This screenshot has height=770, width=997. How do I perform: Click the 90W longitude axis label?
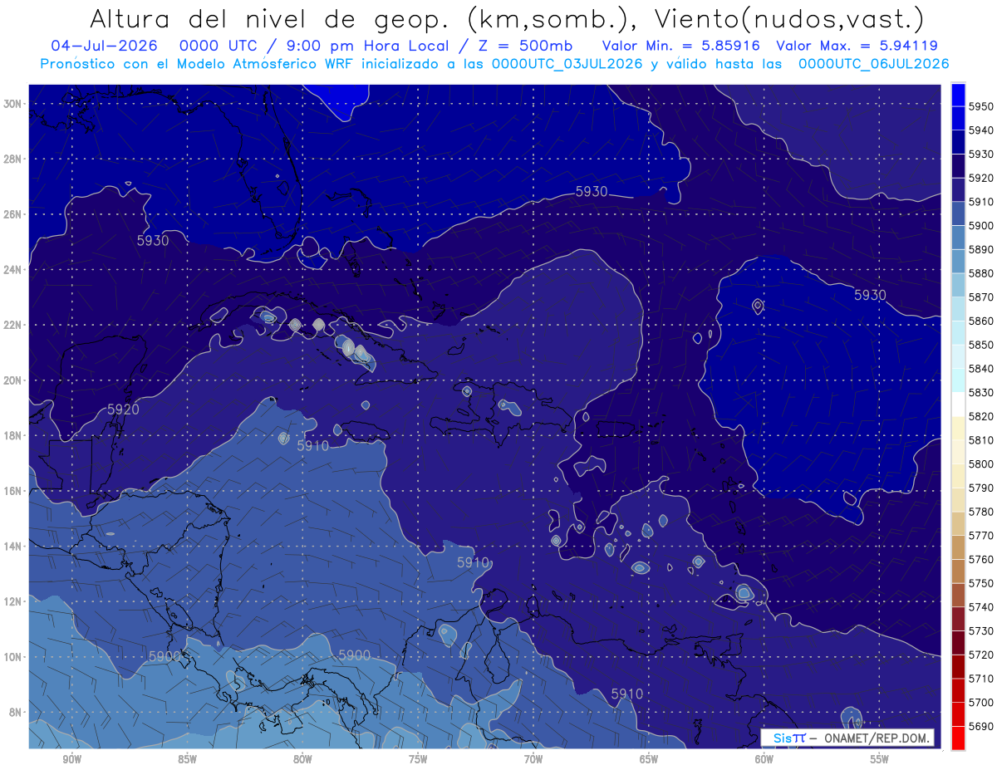click(71, 759)
